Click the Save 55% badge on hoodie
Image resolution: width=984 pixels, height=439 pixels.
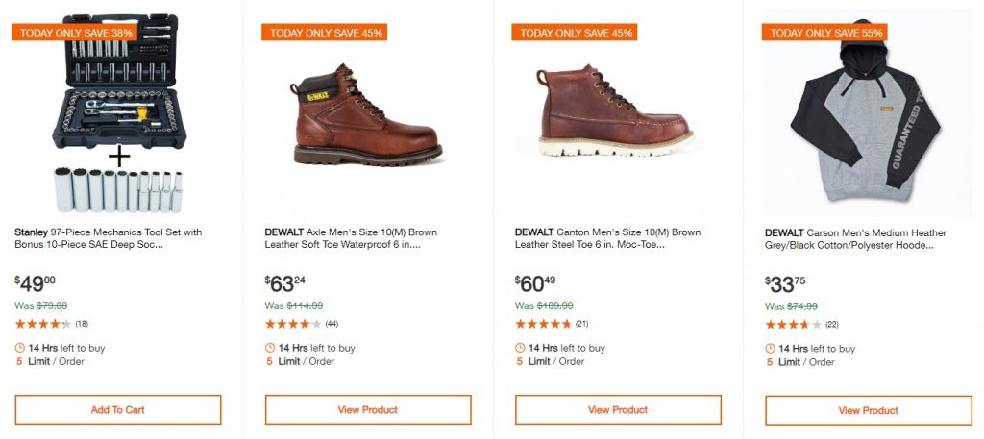[824, 33]
